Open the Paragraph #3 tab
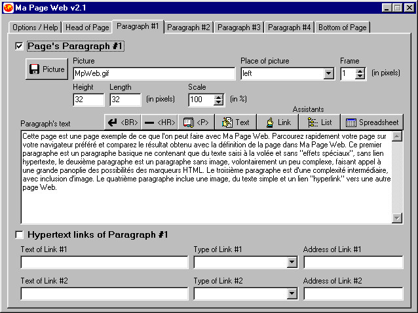 (239, 28)
